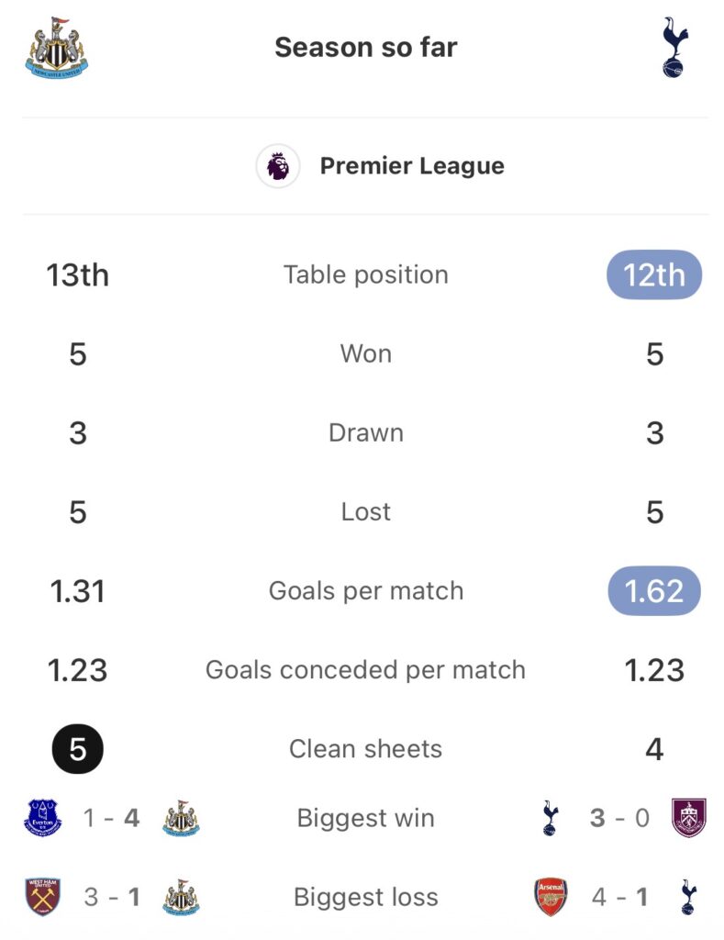Tap the Tottenham Hotspur crest in header
Viewport: 724px width, 940px height.
pos(674,48)
